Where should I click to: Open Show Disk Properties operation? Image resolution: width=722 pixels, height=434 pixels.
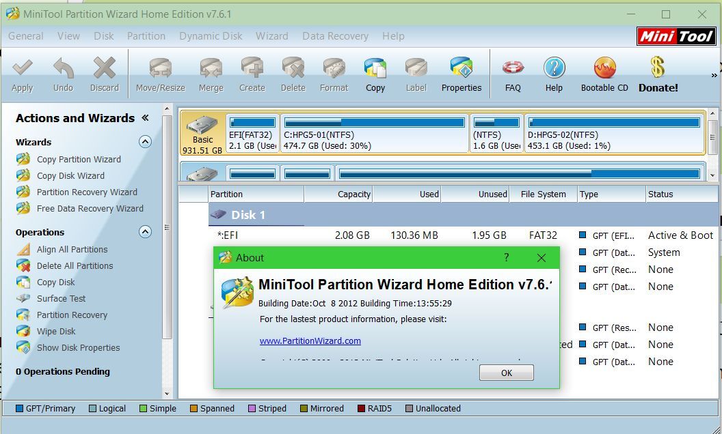pyautogui.click(x=78, y=347)
